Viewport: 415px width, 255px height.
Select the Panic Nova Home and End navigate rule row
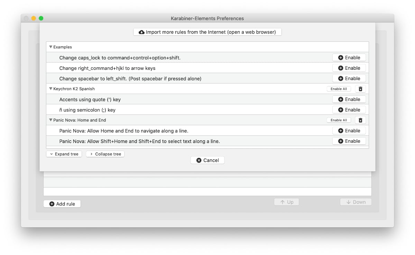coord(207,131)
